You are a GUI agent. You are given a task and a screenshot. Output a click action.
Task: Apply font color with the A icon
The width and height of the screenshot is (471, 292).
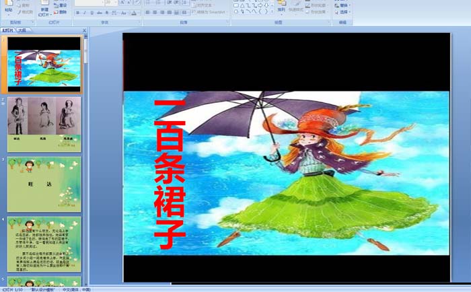point(134,13)
